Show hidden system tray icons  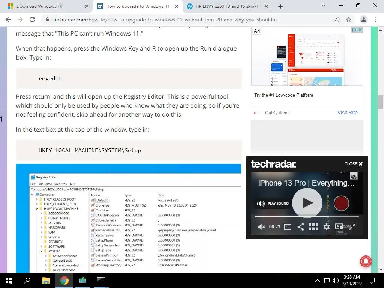317,280
